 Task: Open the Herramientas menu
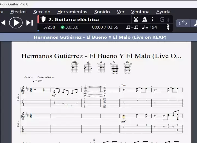pos(72,12)
